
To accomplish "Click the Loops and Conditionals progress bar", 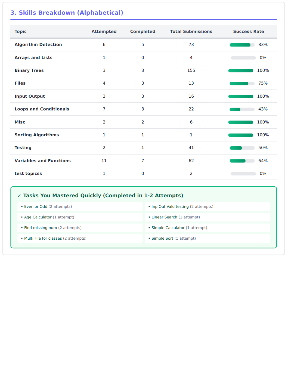I will (x=242, y=109).
